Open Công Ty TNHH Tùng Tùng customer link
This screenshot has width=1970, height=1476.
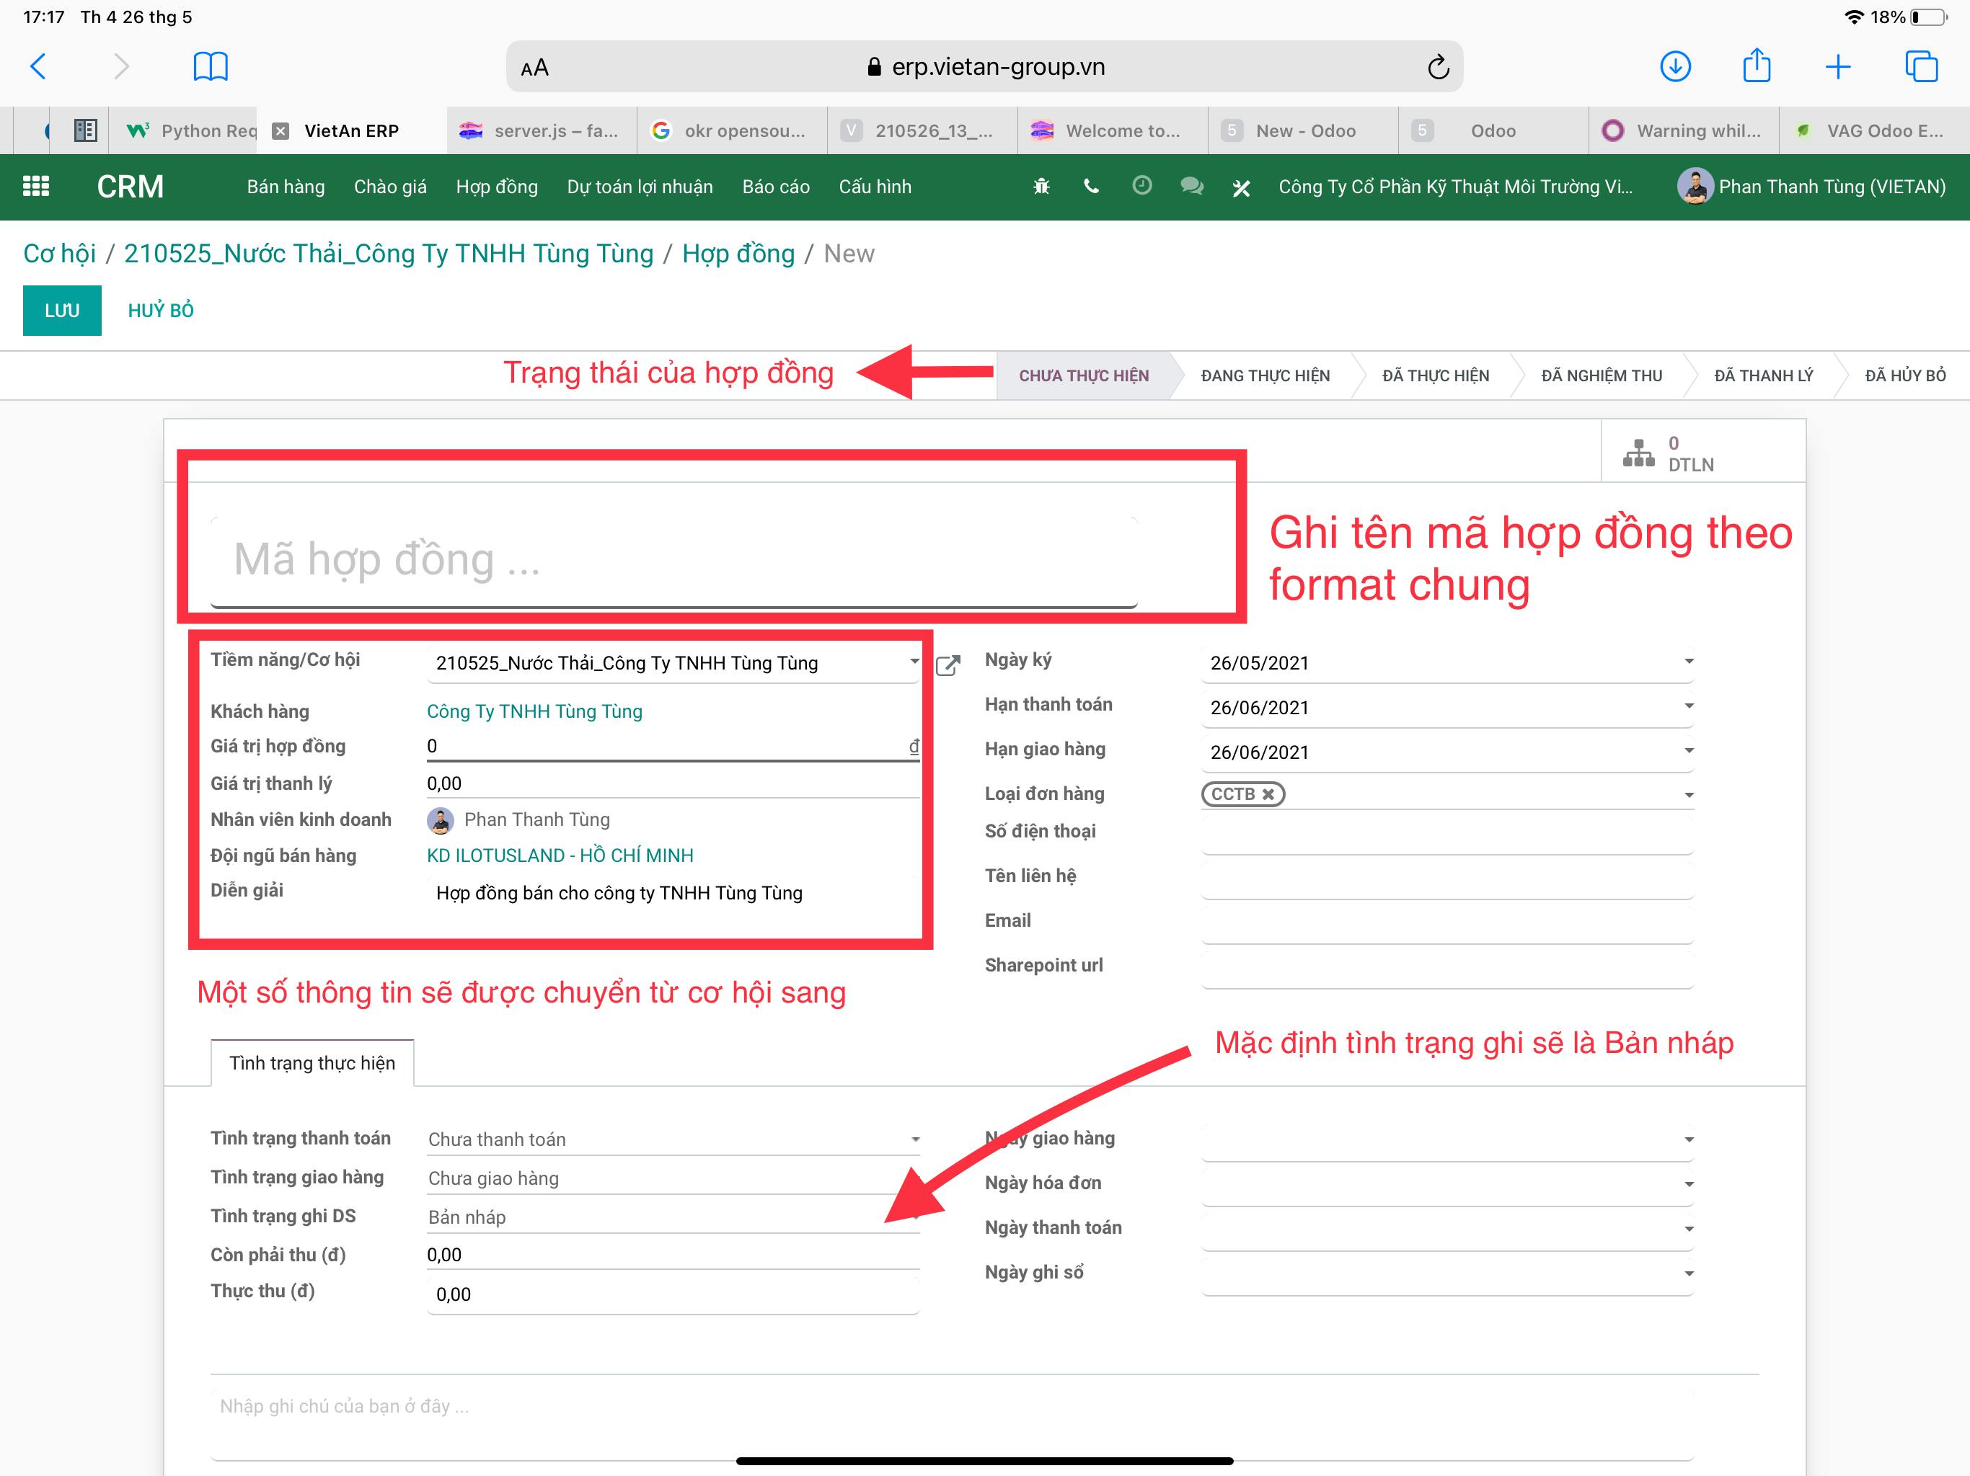(534, 711)
